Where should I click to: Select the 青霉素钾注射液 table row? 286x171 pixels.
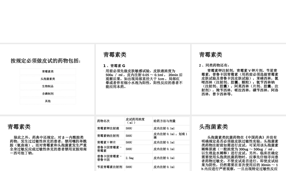(x=109, y=129)
